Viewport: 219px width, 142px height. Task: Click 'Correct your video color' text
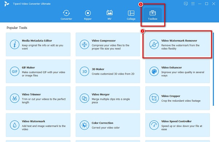tap(106, 128)
